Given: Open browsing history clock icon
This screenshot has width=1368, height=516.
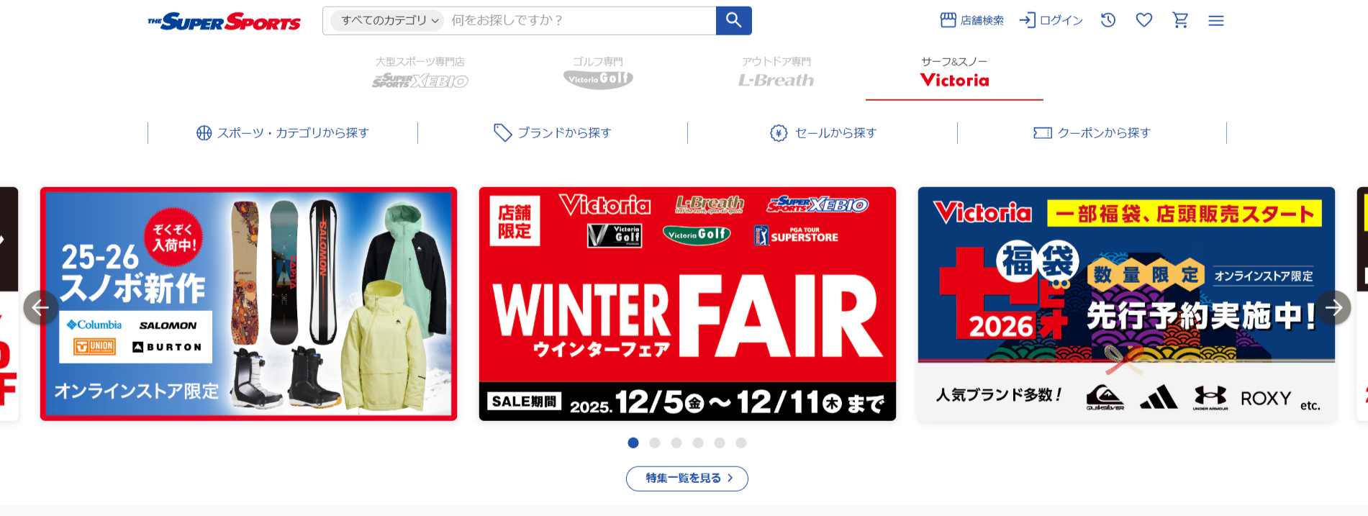Looking at the screenshot, I should pos(1108,20).
